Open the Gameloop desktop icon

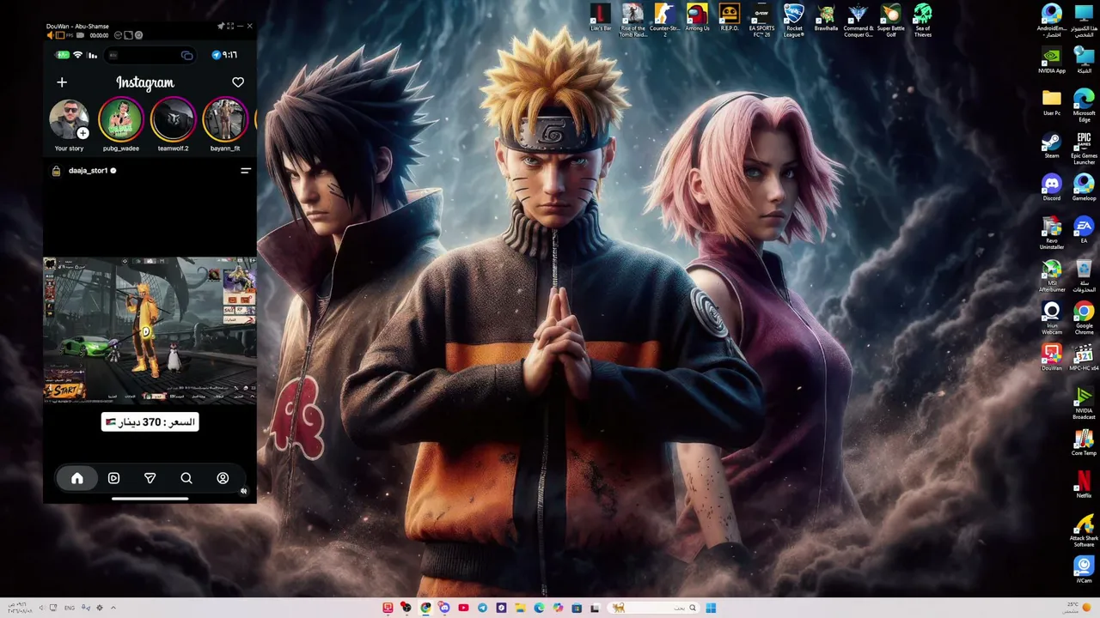coord(1084,187)
